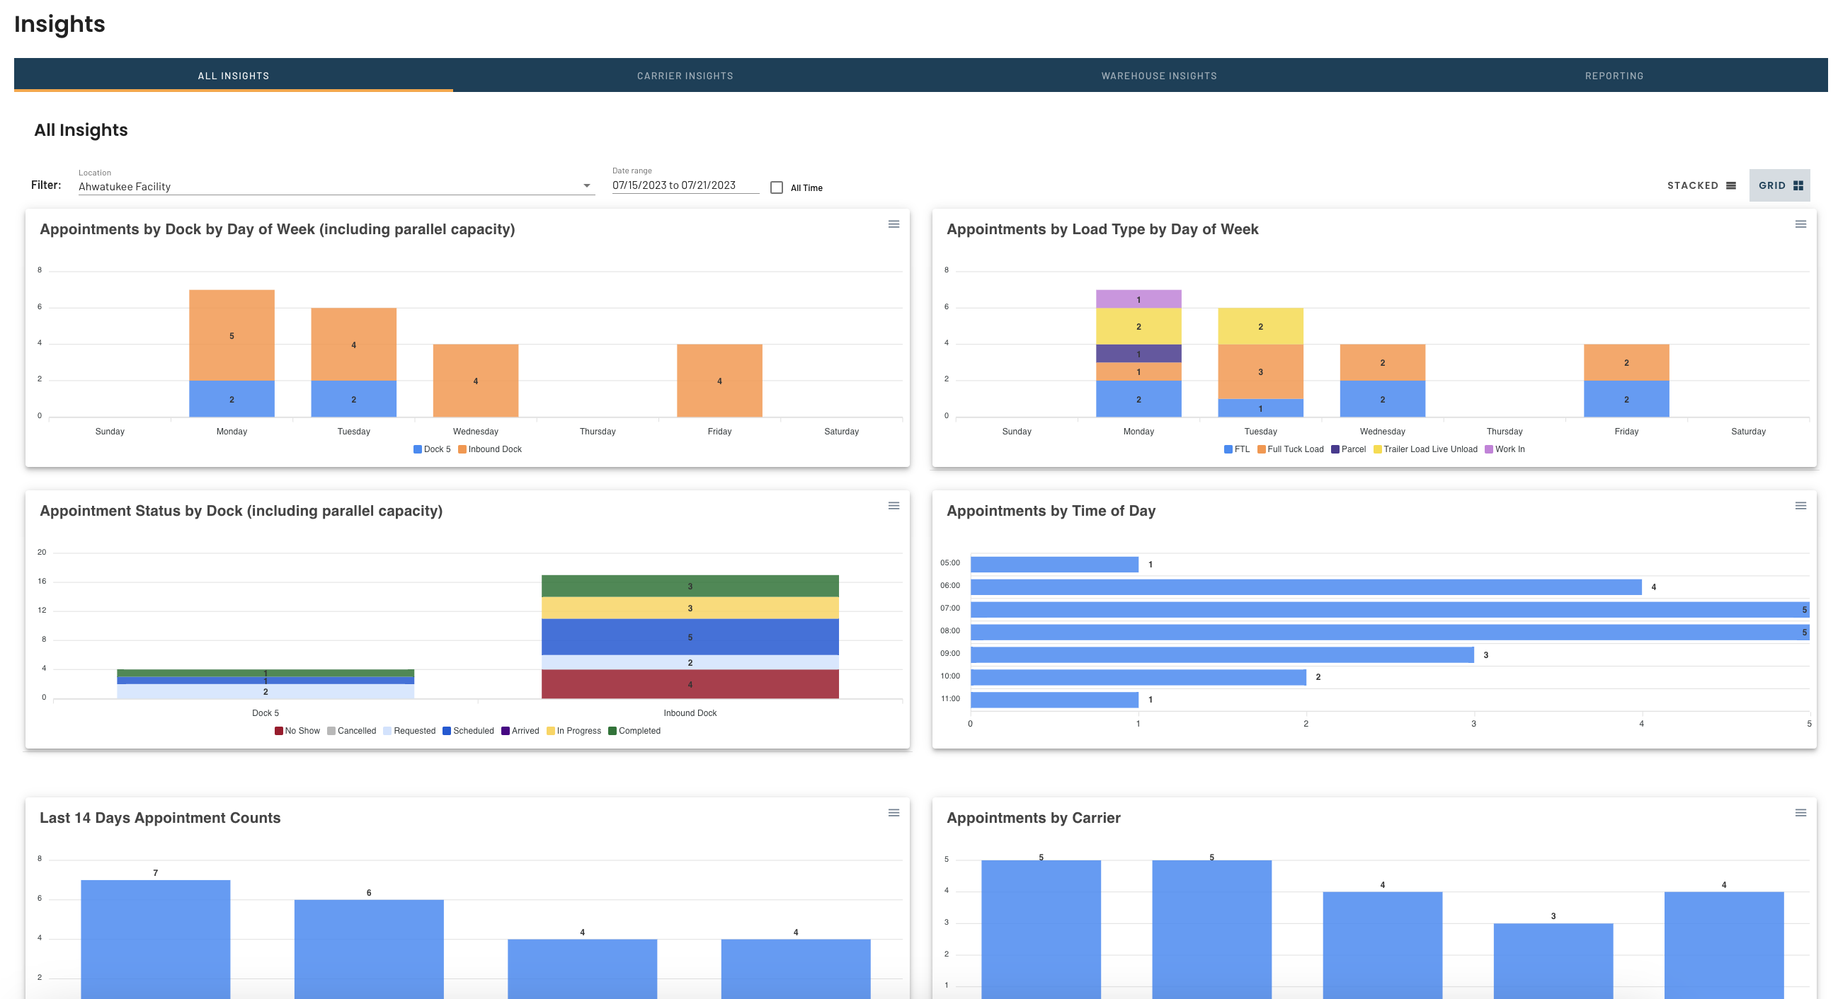Image resolution: width=1838 pixels, height=999 pixels.
Task: Click 'Appointments by Time of Day' title
Action: click(1051, 511)
